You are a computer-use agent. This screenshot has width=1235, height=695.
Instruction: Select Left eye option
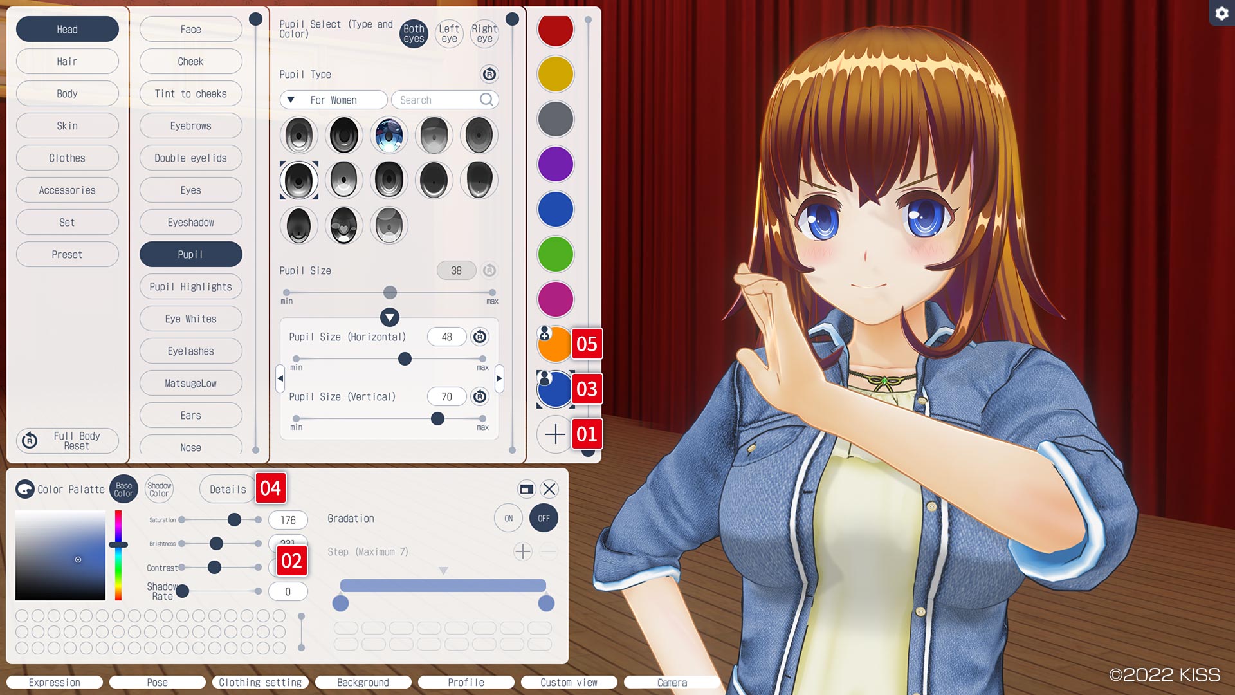[x=449, y=33]
